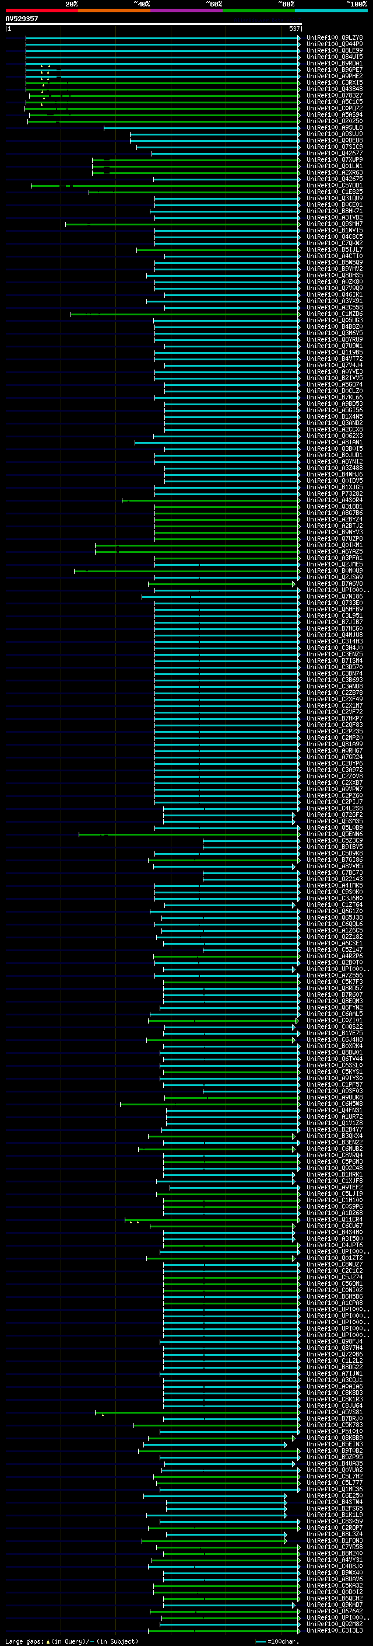Select hit UniRef100_B4UA35

pyautogui.click(x=334, y=1463)
